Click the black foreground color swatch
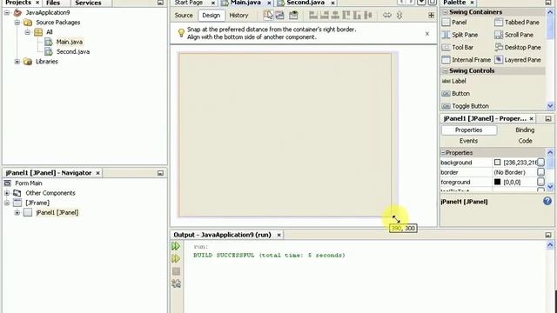557x313 pixels. (x=497, y=182)
